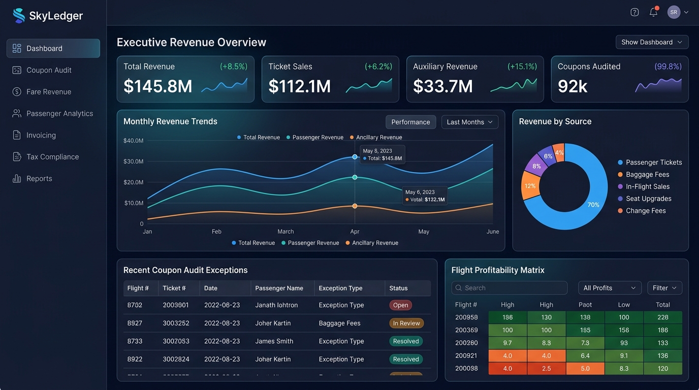Expand the user account menu chevron
Image resolution: width=699 pixels, height=390 pixels.
[x=686, y=12]
